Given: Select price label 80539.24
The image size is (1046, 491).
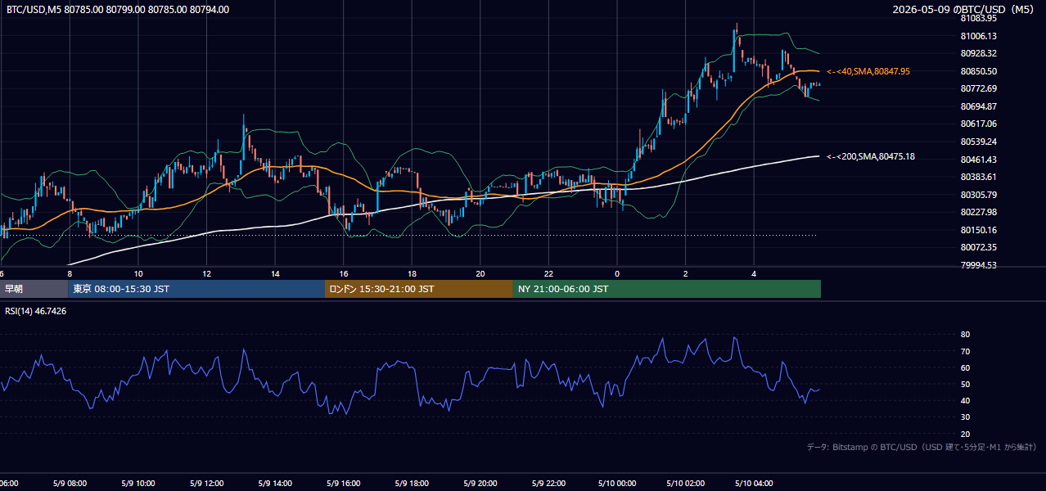Looking at the screenshot, I should pyautogui.click(x=978, y=142).
